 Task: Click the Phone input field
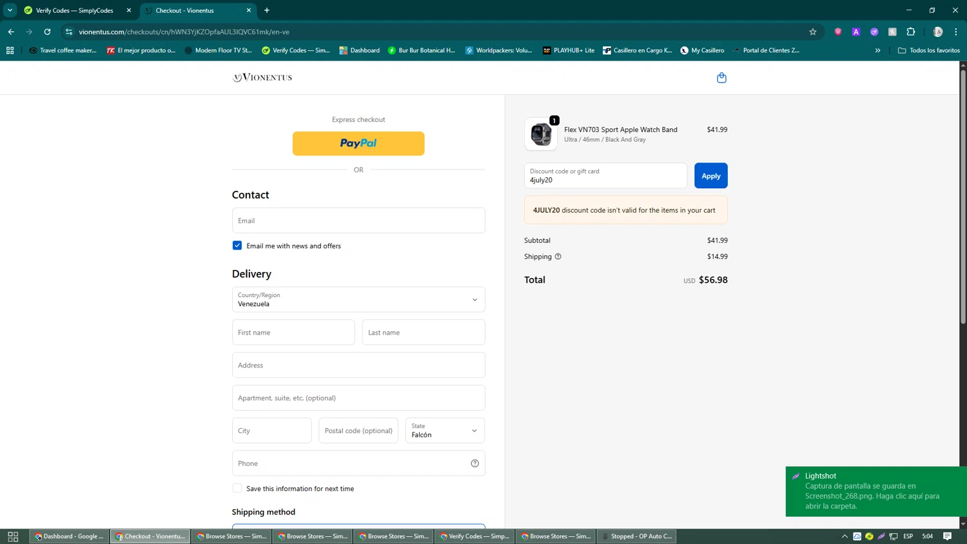point(358,463)
